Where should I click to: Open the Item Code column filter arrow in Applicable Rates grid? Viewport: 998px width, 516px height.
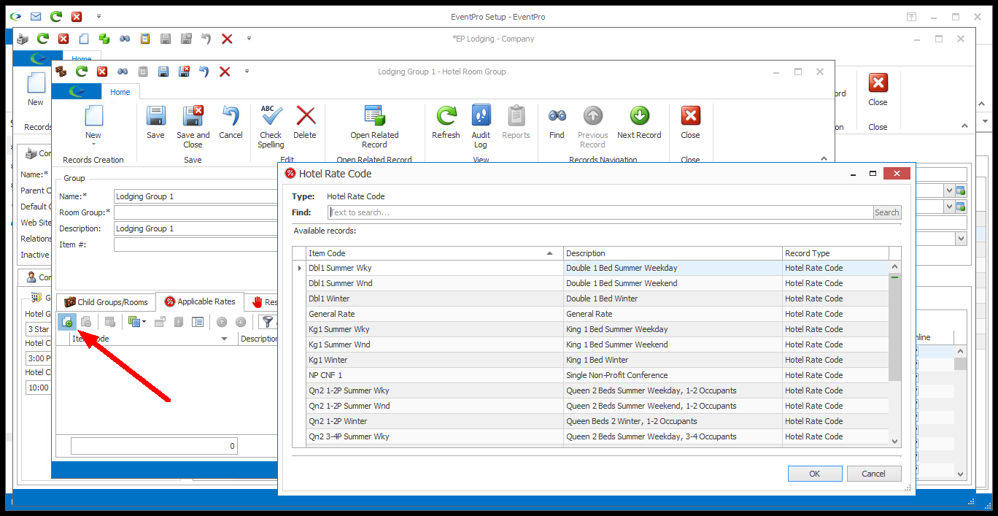[224, 339]
